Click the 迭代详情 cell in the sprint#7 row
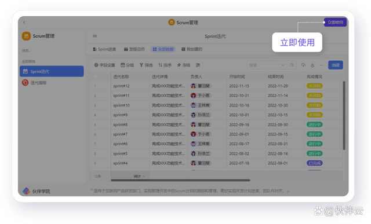This screenshot has width=371, height=224. [x=169, y=134]
